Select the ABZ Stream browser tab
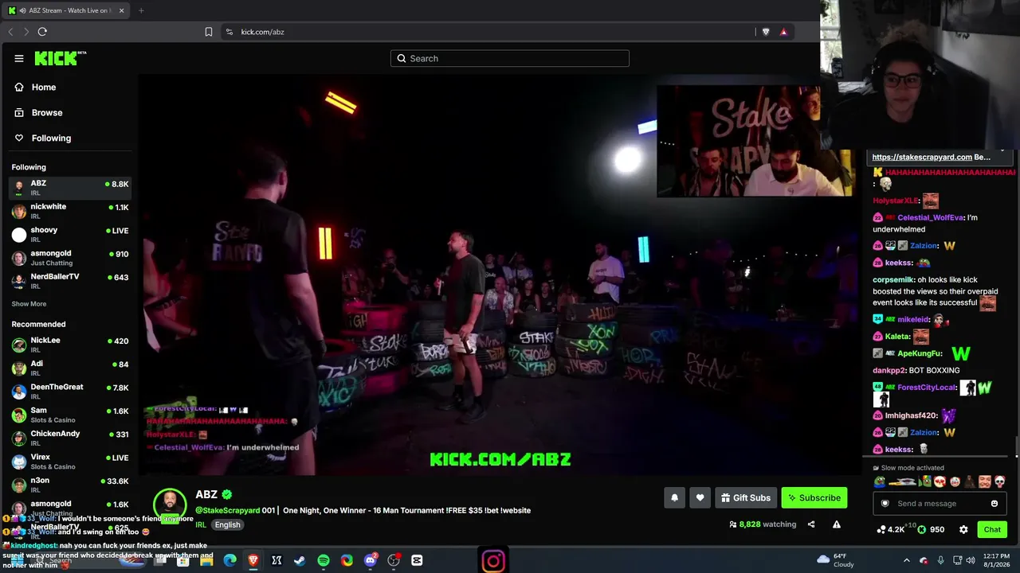The width and height of the screenshot is (1020, 573). point(68,10)
